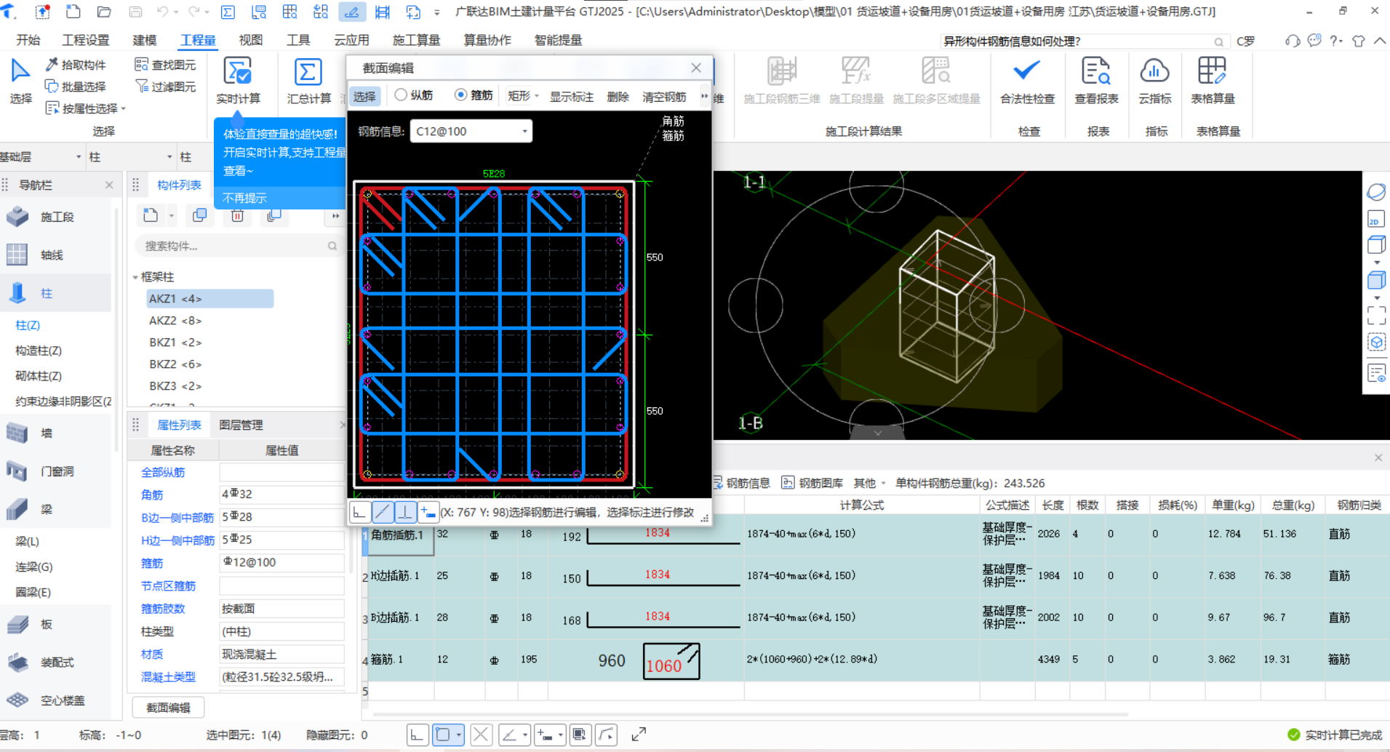Close the 导航栏 panel
Screen dimensions: 1390x752
click(109, 185)
